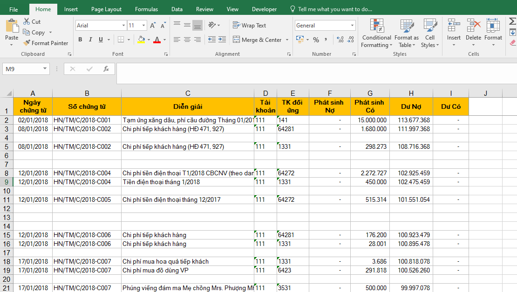Open the Arial font name dropdown
The width and height of the screenshot is (517, 292).
pyautogui.click(x=123, y=26)
